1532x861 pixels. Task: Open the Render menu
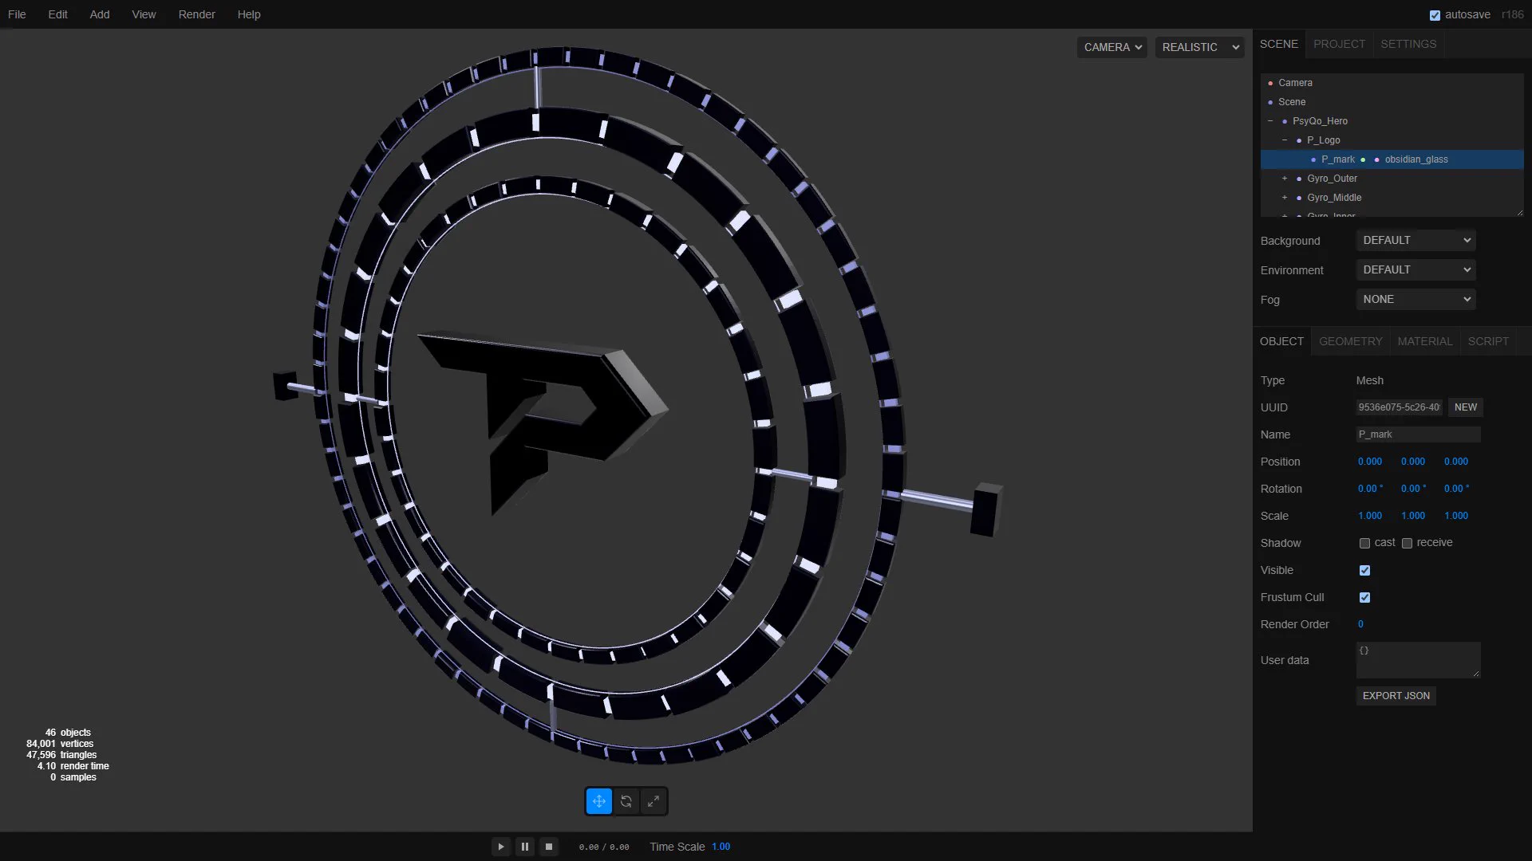pos(196,14)
